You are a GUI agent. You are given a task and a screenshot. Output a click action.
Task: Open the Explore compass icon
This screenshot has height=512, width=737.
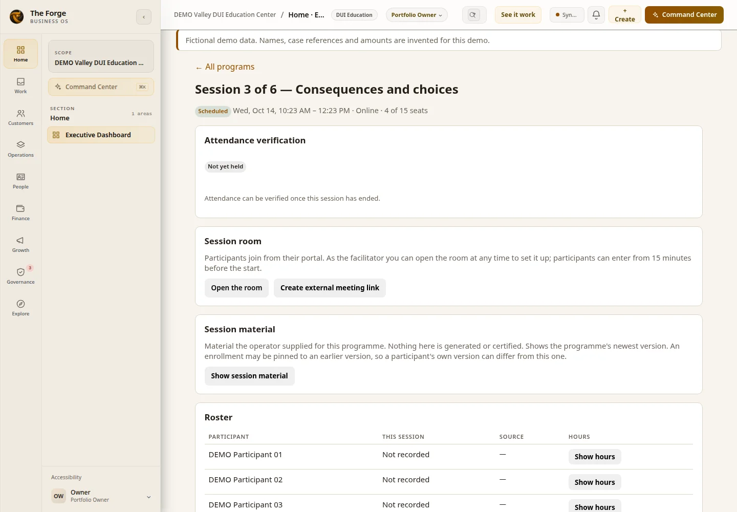coord(20,308)
